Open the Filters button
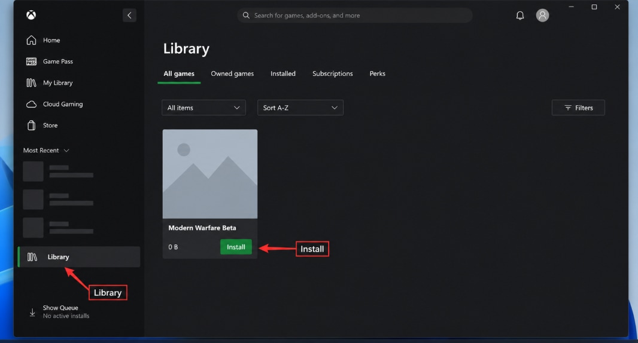638x343 pixels. point(578,108)
